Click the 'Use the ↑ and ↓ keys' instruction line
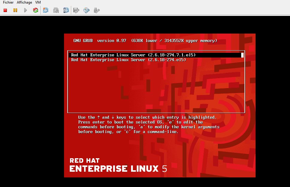 pyautogui.click(x=147, y=117)
